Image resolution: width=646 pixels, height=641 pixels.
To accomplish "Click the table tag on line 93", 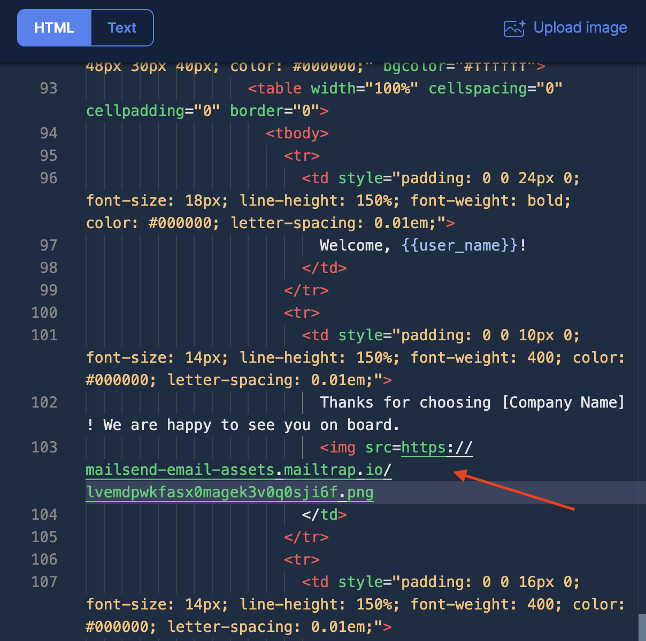I will 275,88.
